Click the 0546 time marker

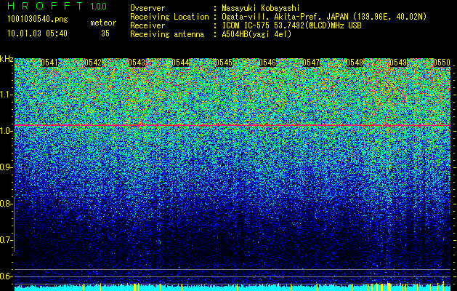tap(267, 63)
